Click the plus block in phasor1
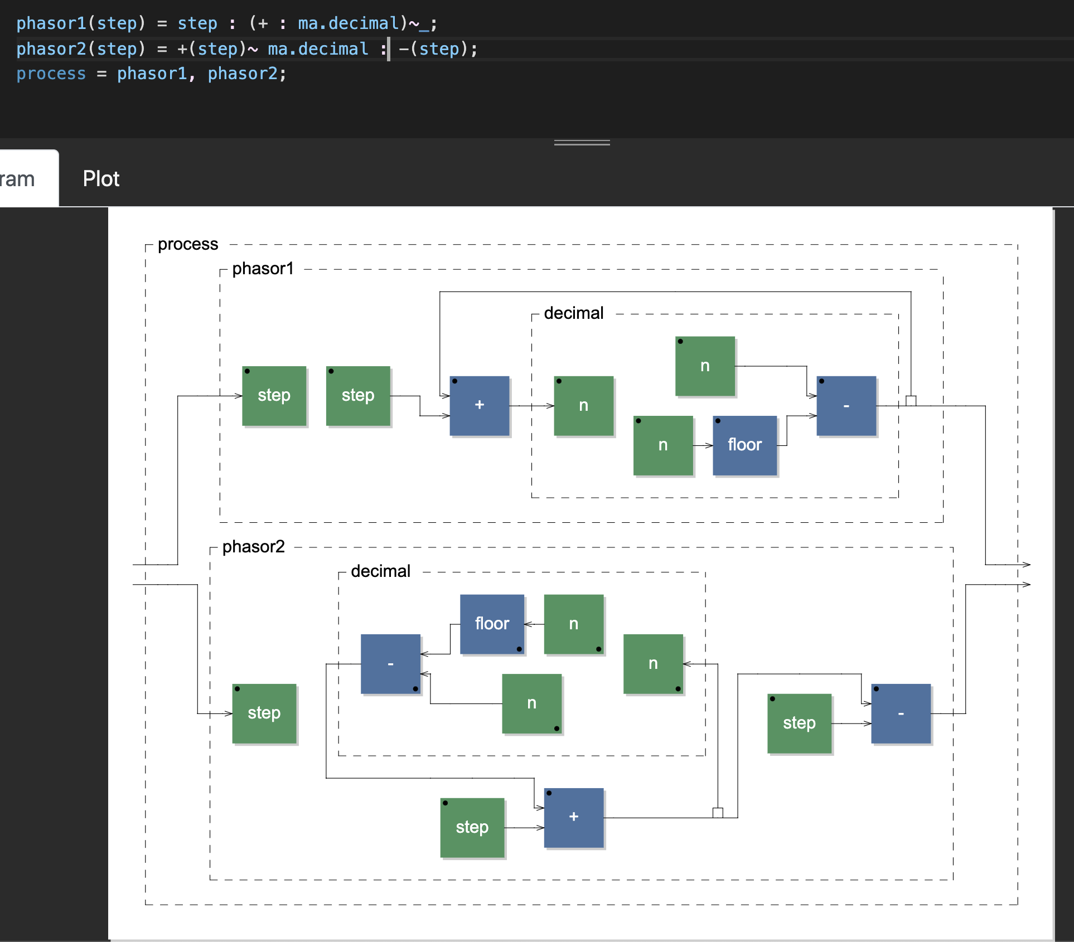 click(x=480, y=405)
